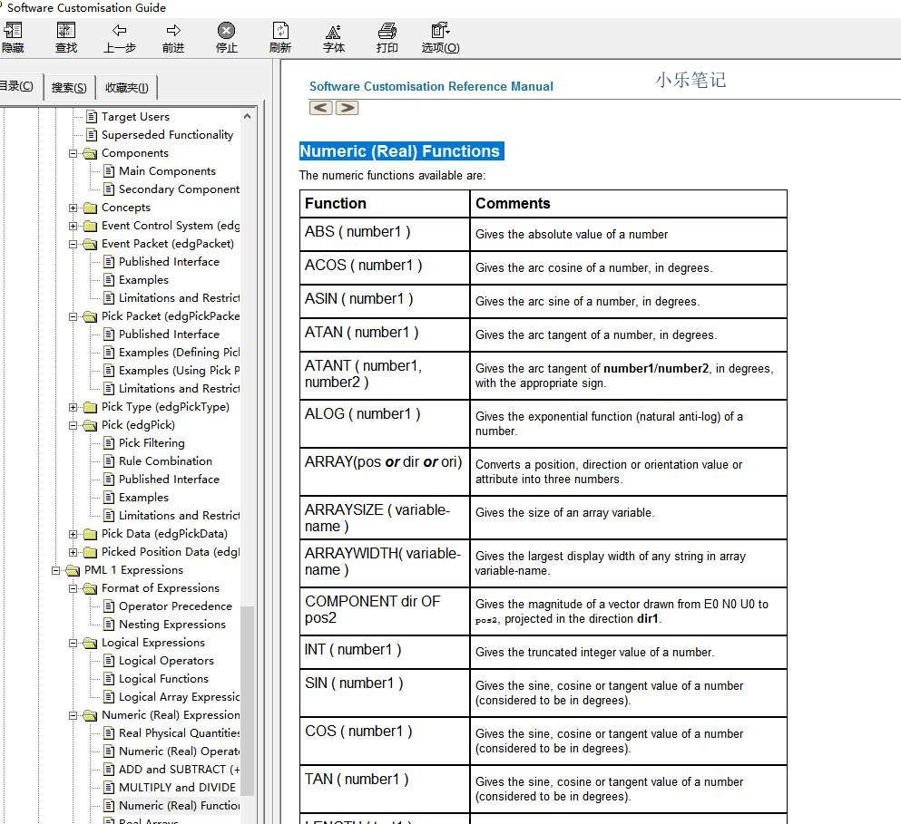Open the Nesting Expressions topic
901x824 pixels.
171,625
